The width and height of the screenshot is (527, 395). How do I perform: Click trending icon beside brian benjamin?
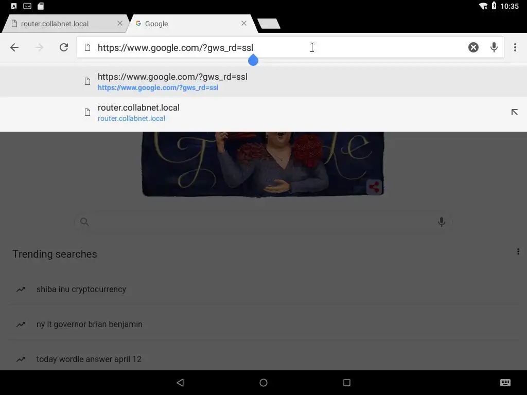pyautogui.click(x=21, y=324)
